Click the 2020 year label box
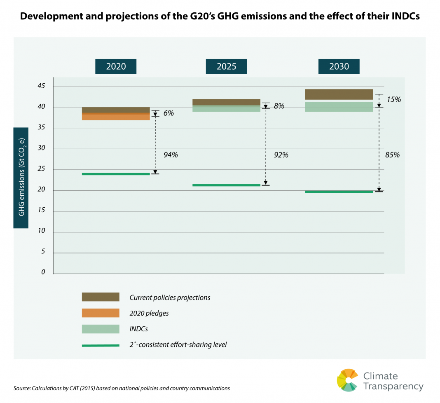This screenshot has width=440, height=403. click(x=116, y=66)
